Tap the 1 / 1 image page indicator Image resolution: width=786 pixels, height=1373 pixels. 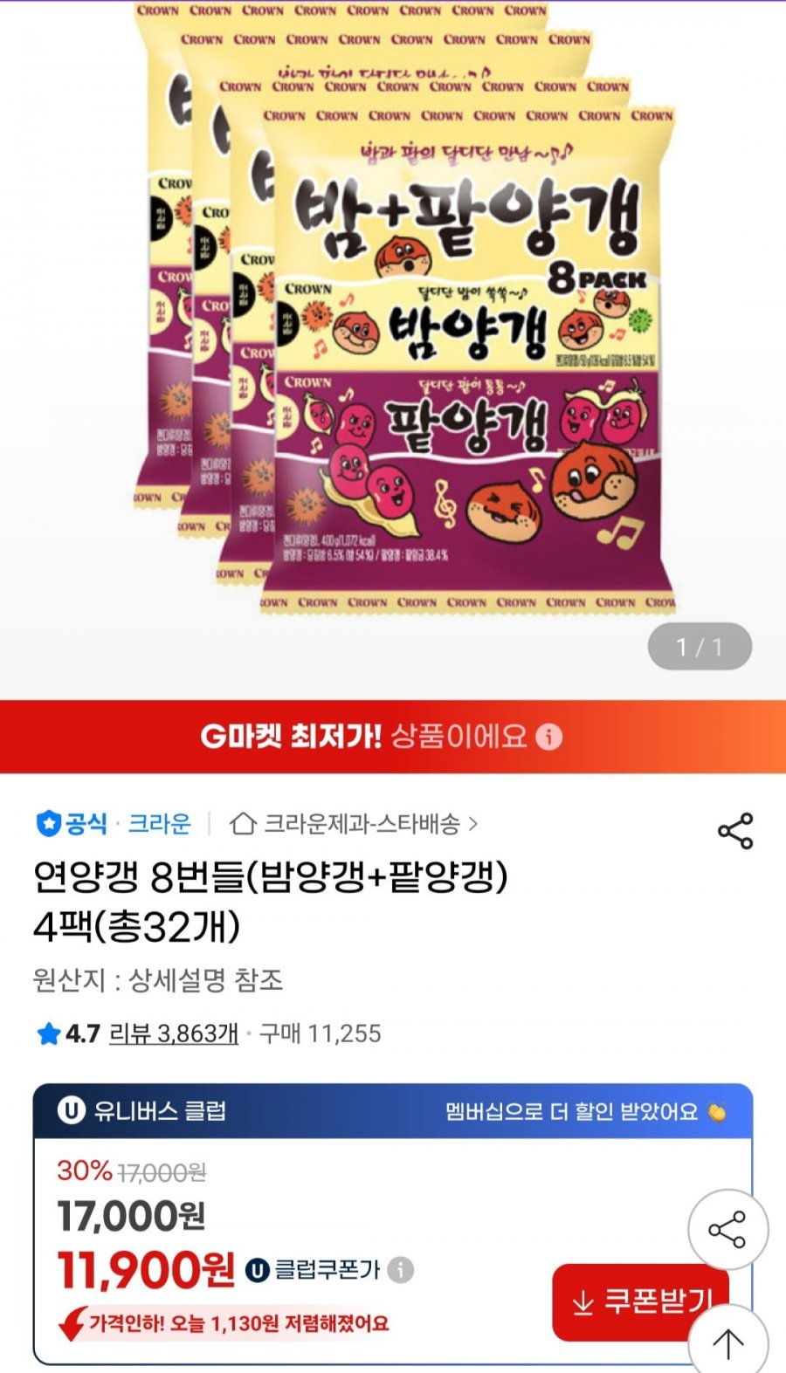(x=700, y=647)
